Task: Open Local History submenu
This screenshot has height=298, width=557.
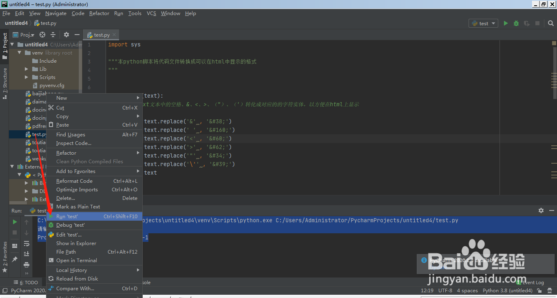Action: 94,270
